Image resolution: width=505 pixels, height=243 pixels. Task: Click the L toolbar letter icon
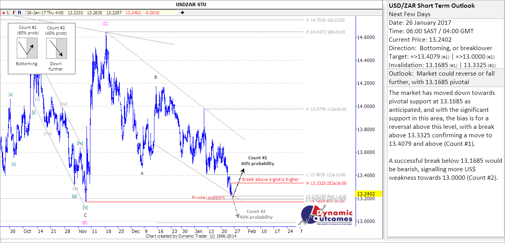coord(8,12)
